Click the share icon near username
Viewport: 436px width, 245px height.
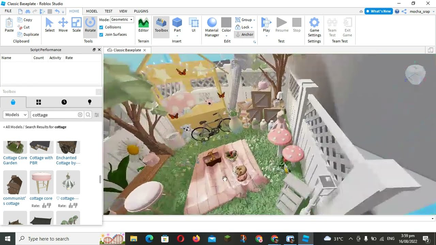(404, 11)
